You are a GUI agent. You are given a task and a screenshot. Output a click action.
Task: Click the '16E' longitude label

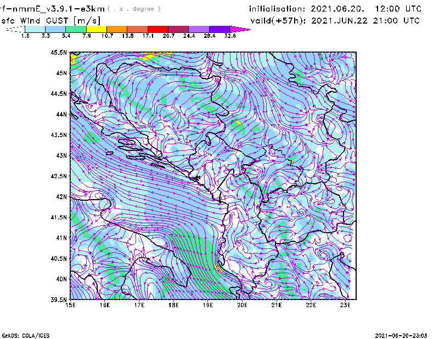pos(105,305)
